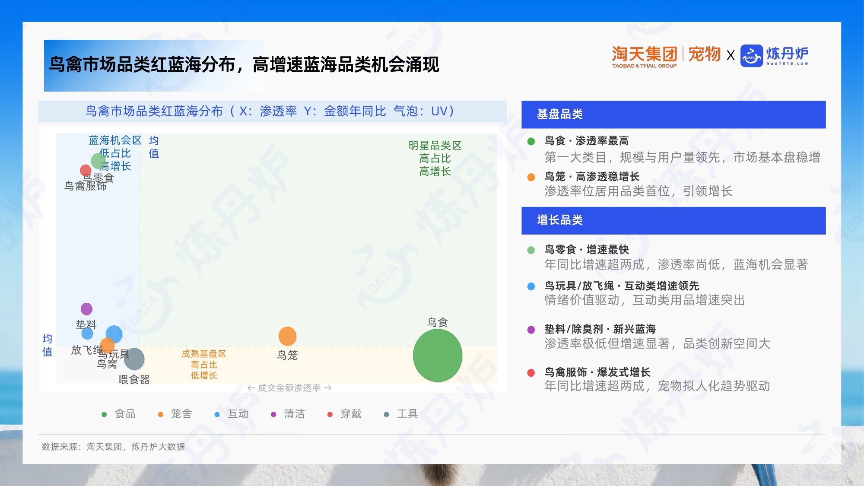Click the chart title 鸟禽市场品类红蓝海分布 banner
This screenshot has width=864, height=486.
pos(272,111)
